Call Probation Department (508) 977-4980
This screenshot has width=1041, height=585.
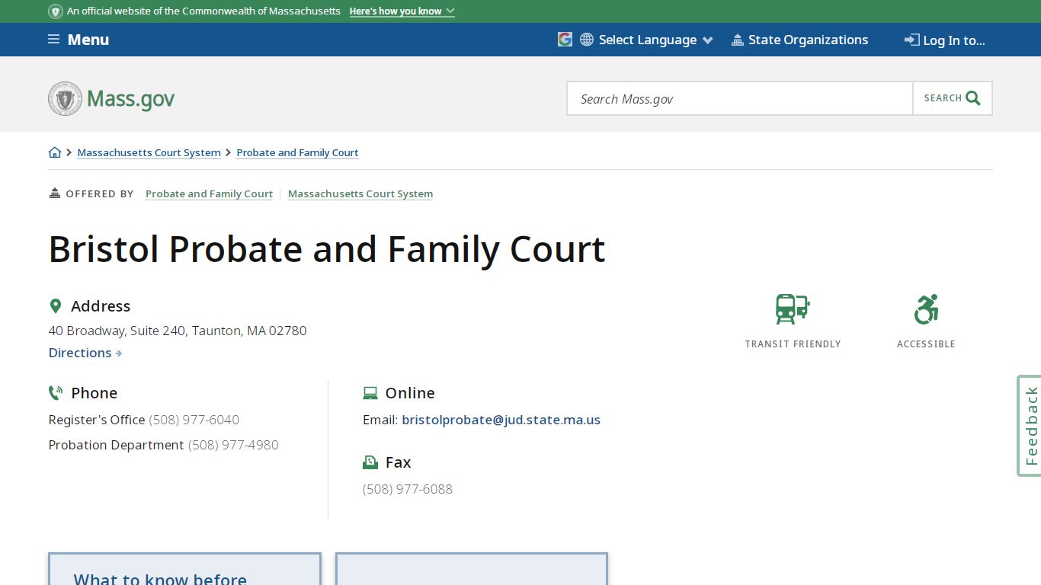pyautogui.click(x=233, y=445)
